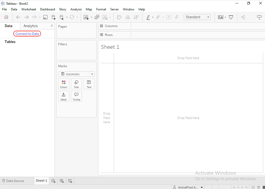
Task: Click the Size marks card
Action: coord(76,84)
